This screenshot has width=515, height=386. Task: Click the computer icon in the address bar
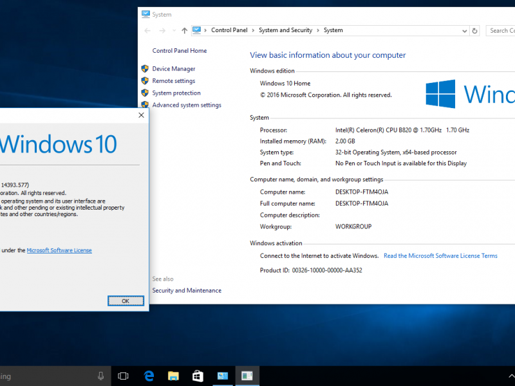coord(196,30)
